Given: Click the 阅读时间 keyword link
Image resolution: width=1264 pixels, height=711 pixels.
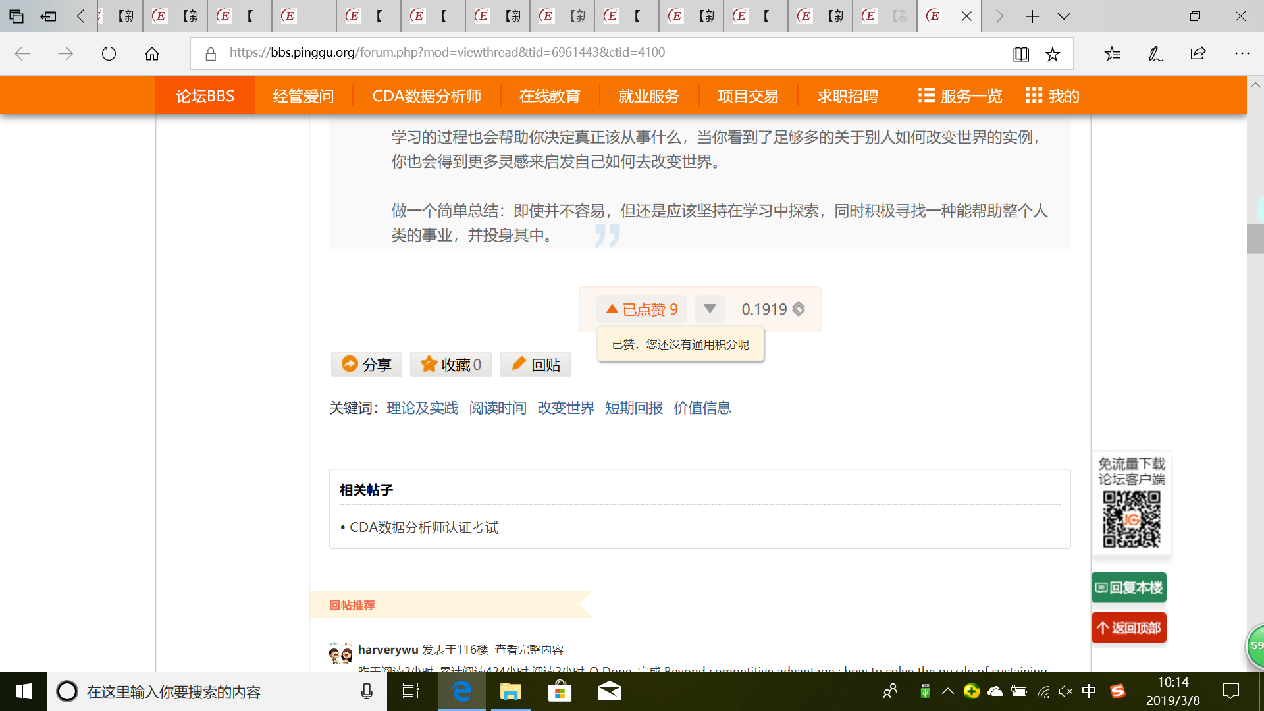Looking at the screenshot, I should (x=498, y=408).
